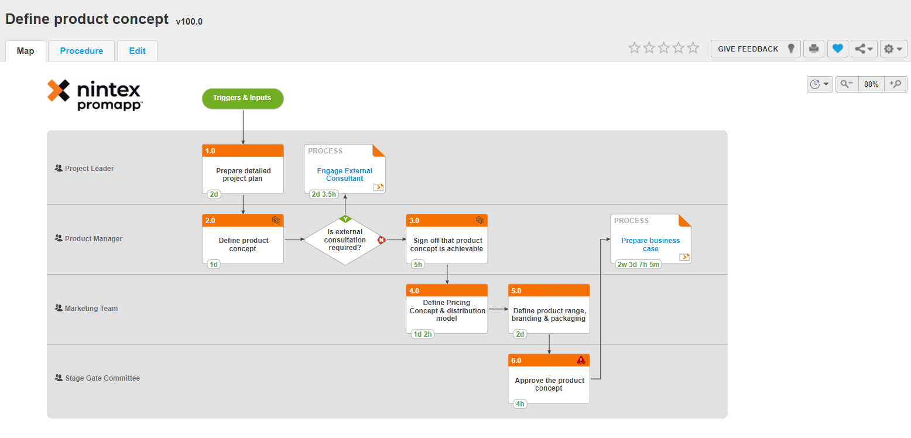Click the Project Leader role label

tap(90, 169)
